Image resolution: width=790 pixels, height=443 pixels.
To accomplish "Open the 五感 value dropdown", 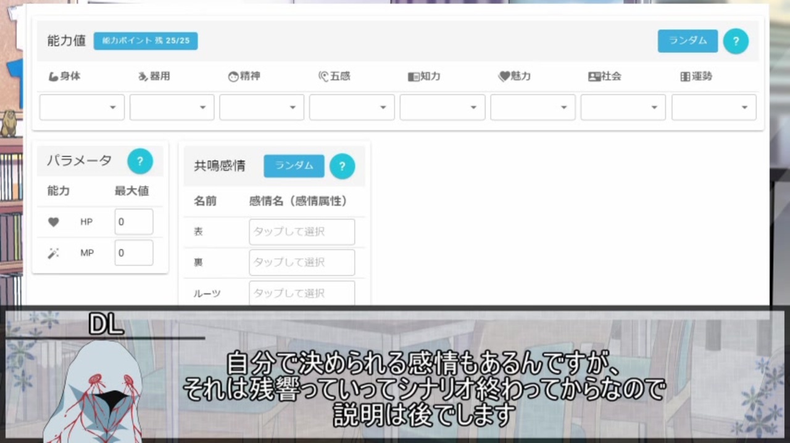I will (352, 107).
